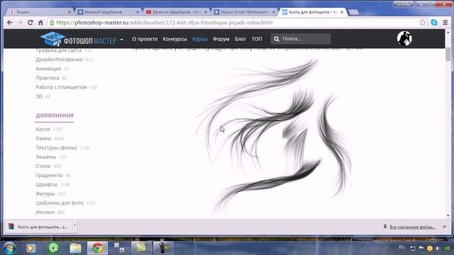Close the Кисть для фотошопа tab
This screenshot has width=454, height=255.
point(342,12)
